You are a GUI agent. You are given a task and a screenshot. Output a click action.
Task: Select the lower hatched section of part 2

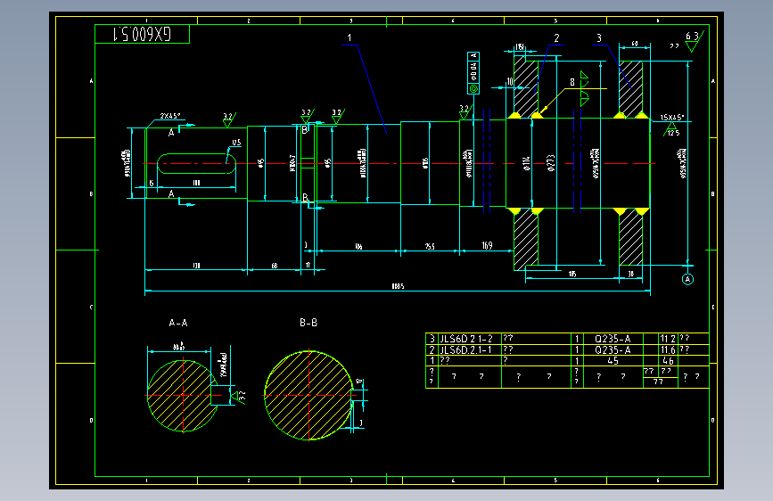[526, 239]
